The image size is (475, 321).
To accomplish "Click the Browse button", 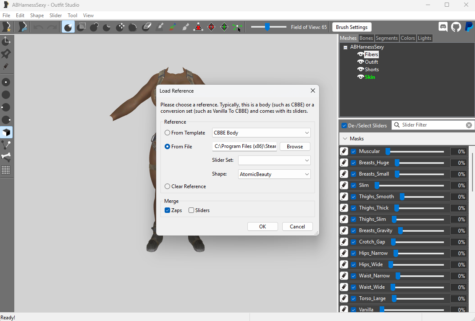I will [295, 147].
